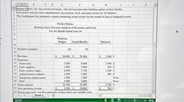
Task: Switch to Normal view in the status bar
Action: click(x=106, y=100)
